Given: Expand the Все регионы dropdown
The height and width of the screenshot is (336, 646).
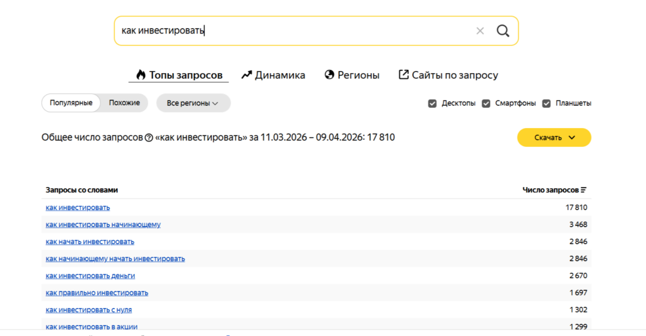Looking at the screenshot, I should [193, 103].
